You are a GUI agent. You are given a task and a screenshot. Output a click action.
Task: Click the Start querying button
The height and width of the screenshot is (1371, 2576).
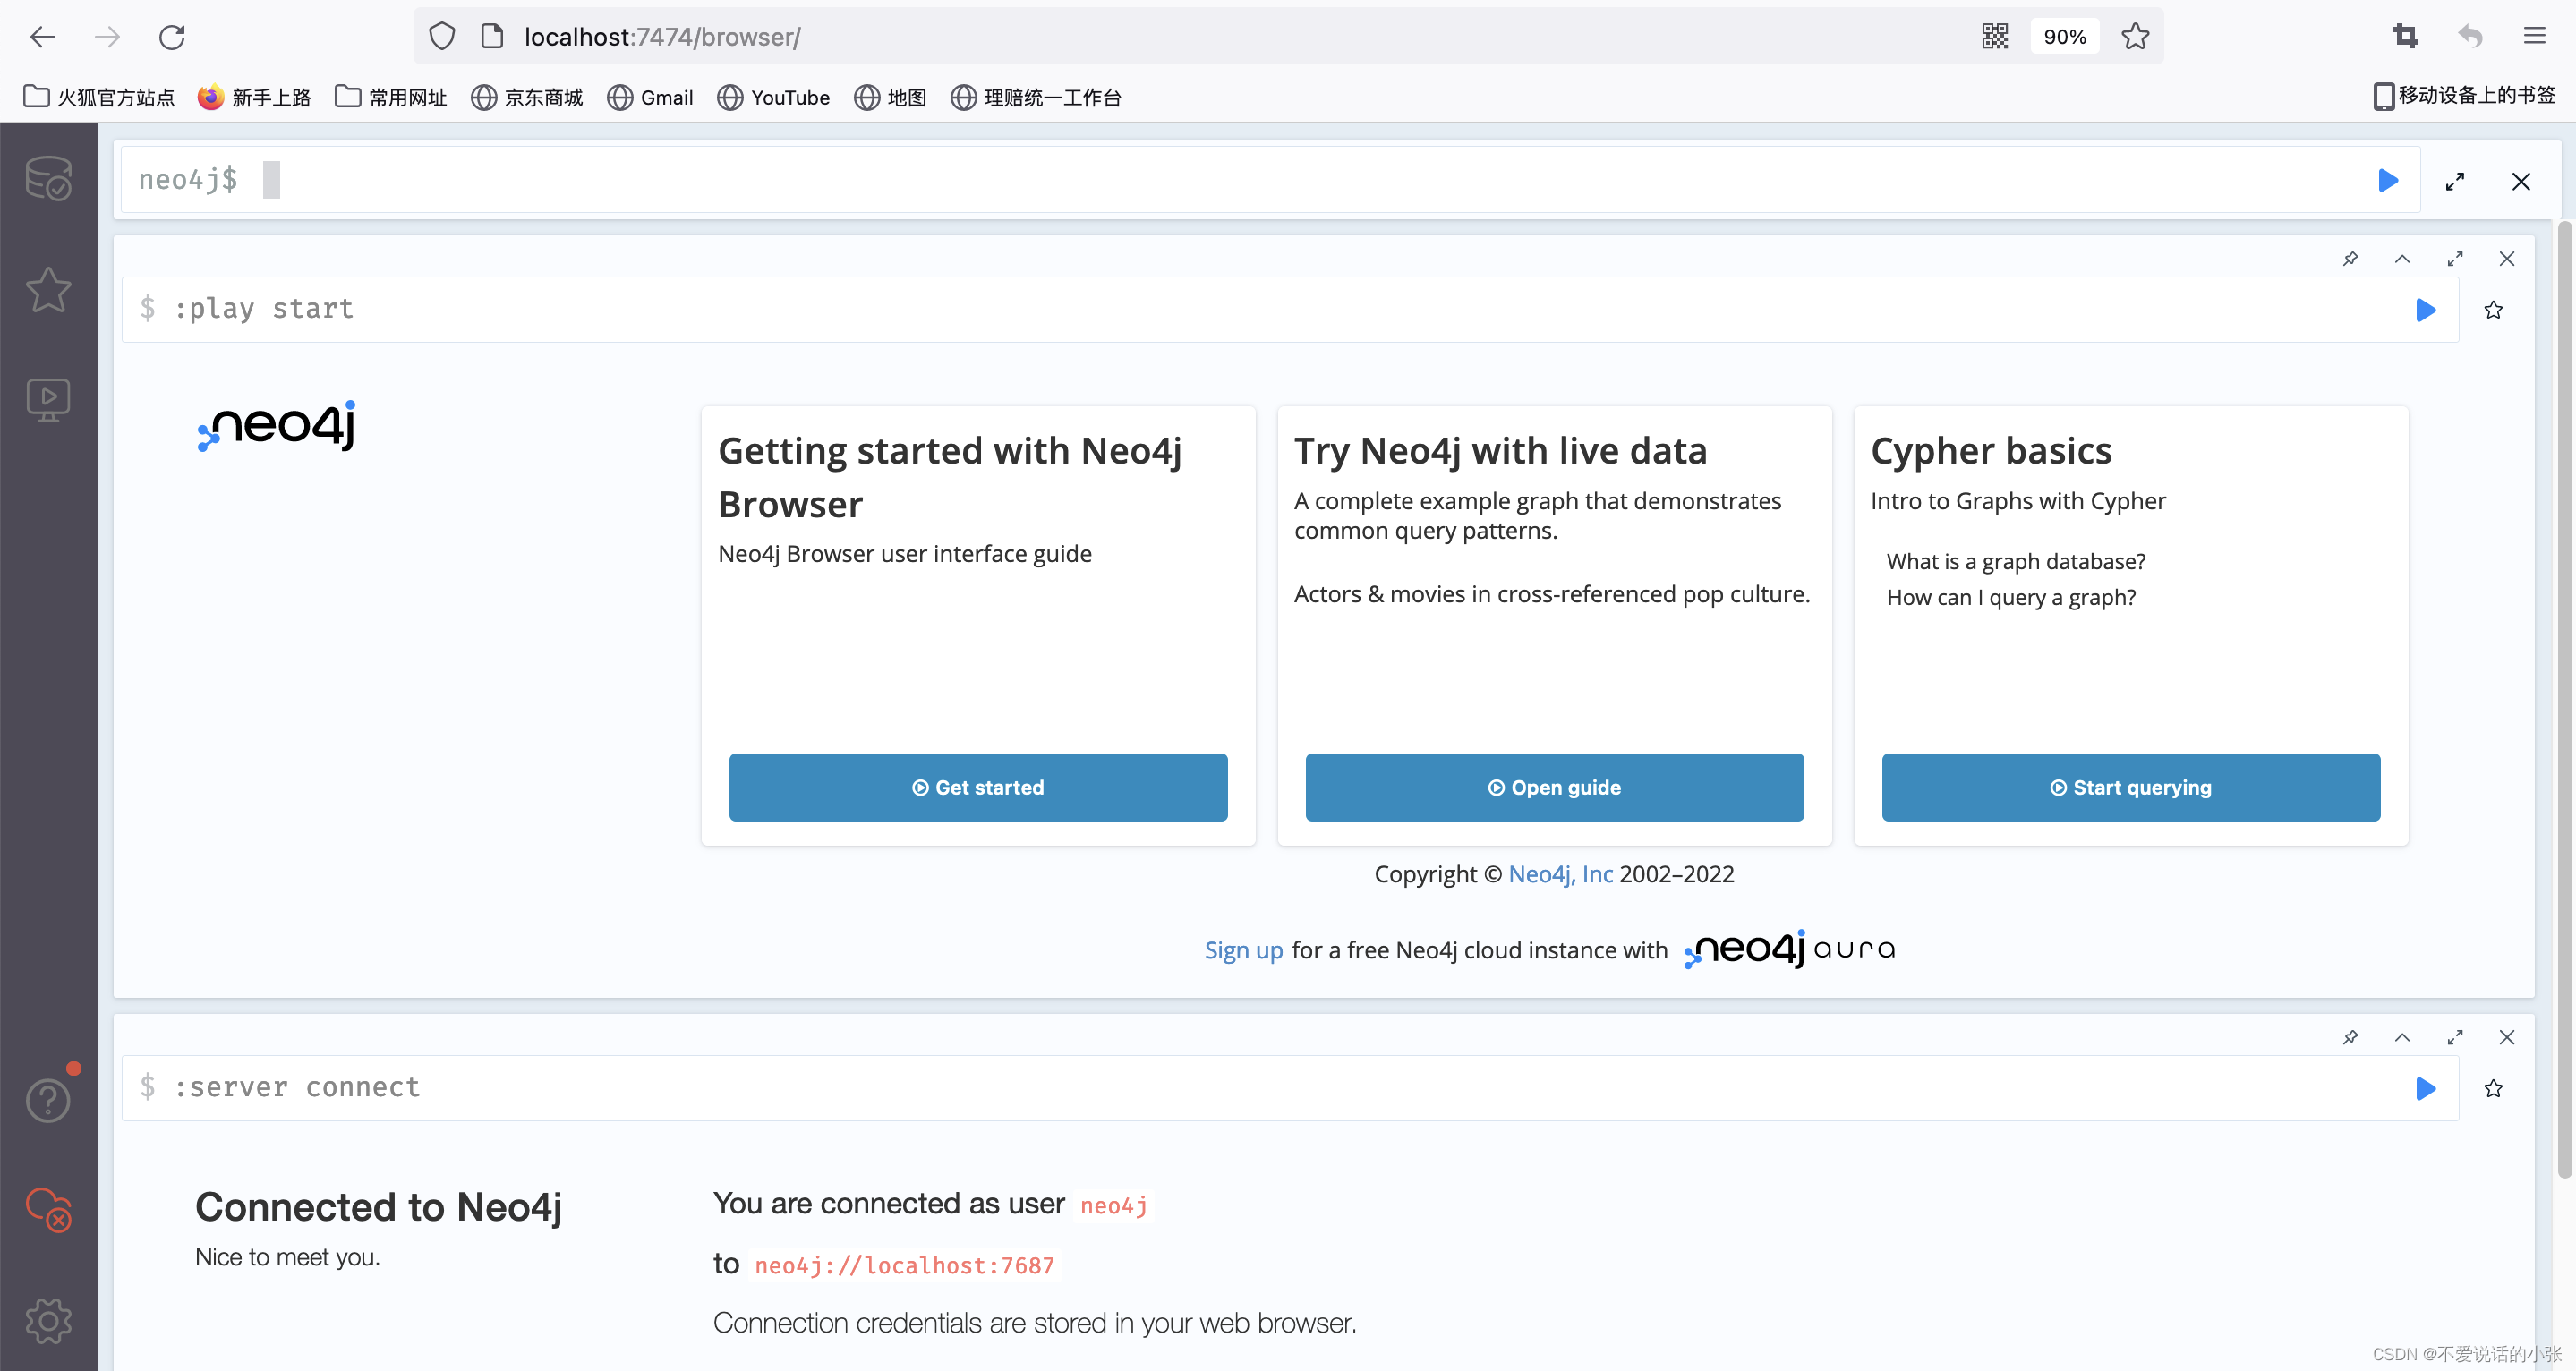point(2130,788)
